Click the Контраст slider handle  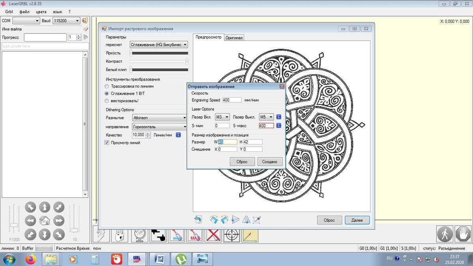[x=187, y=61]
